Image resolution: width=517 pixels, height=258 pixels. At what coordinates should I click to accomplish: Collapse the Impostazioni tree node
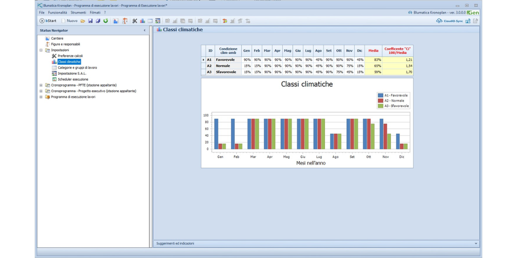41,50
